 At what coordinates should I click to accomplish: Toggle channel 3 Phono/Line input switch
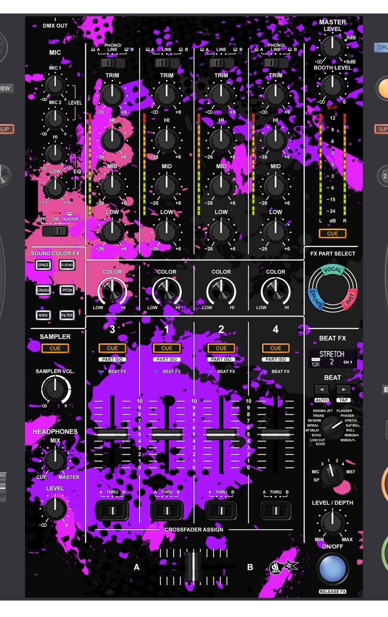click(112, 63)
